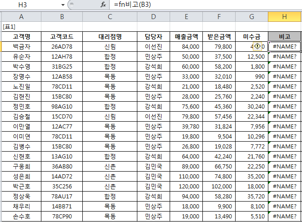This screenshot has height=222, width=302.
Task: Select the [표1] label cell
Action: [x=21, y=27]
